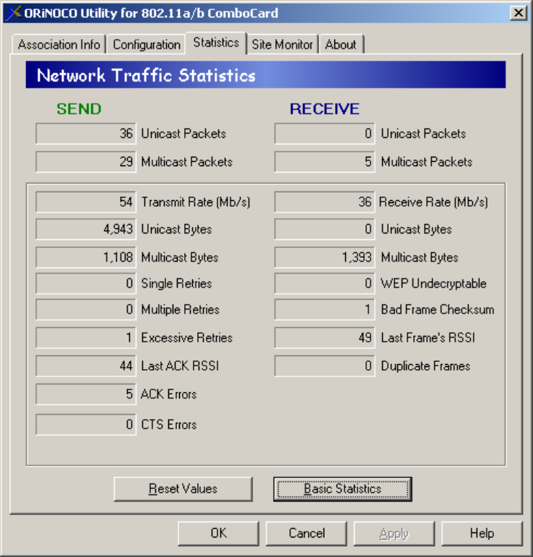Click the Multiple Retries label

click(x=181, y=309)
